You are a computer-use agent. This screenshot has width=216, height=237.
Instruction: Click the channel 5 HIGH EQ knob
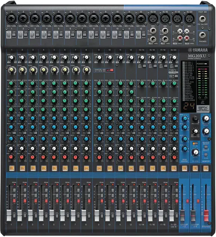coord(54,83)
